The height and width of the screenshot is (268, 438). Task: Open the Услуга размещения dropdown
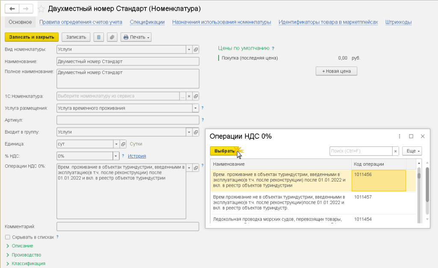(x=195, y=108)
